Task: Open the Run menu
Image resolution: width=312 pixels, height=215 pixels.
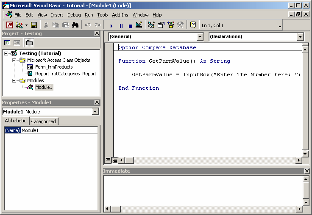Action: pos(89,15)
